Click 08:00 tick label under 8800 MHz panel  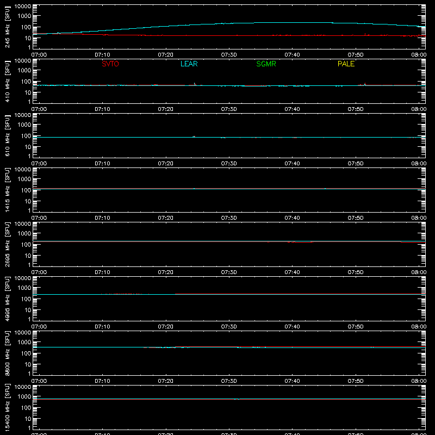[419, 381]
